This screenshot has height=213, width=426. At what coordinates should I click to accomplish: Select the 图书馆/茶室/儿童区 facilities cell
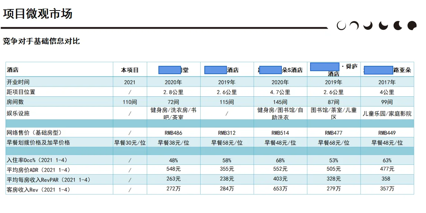333,114
